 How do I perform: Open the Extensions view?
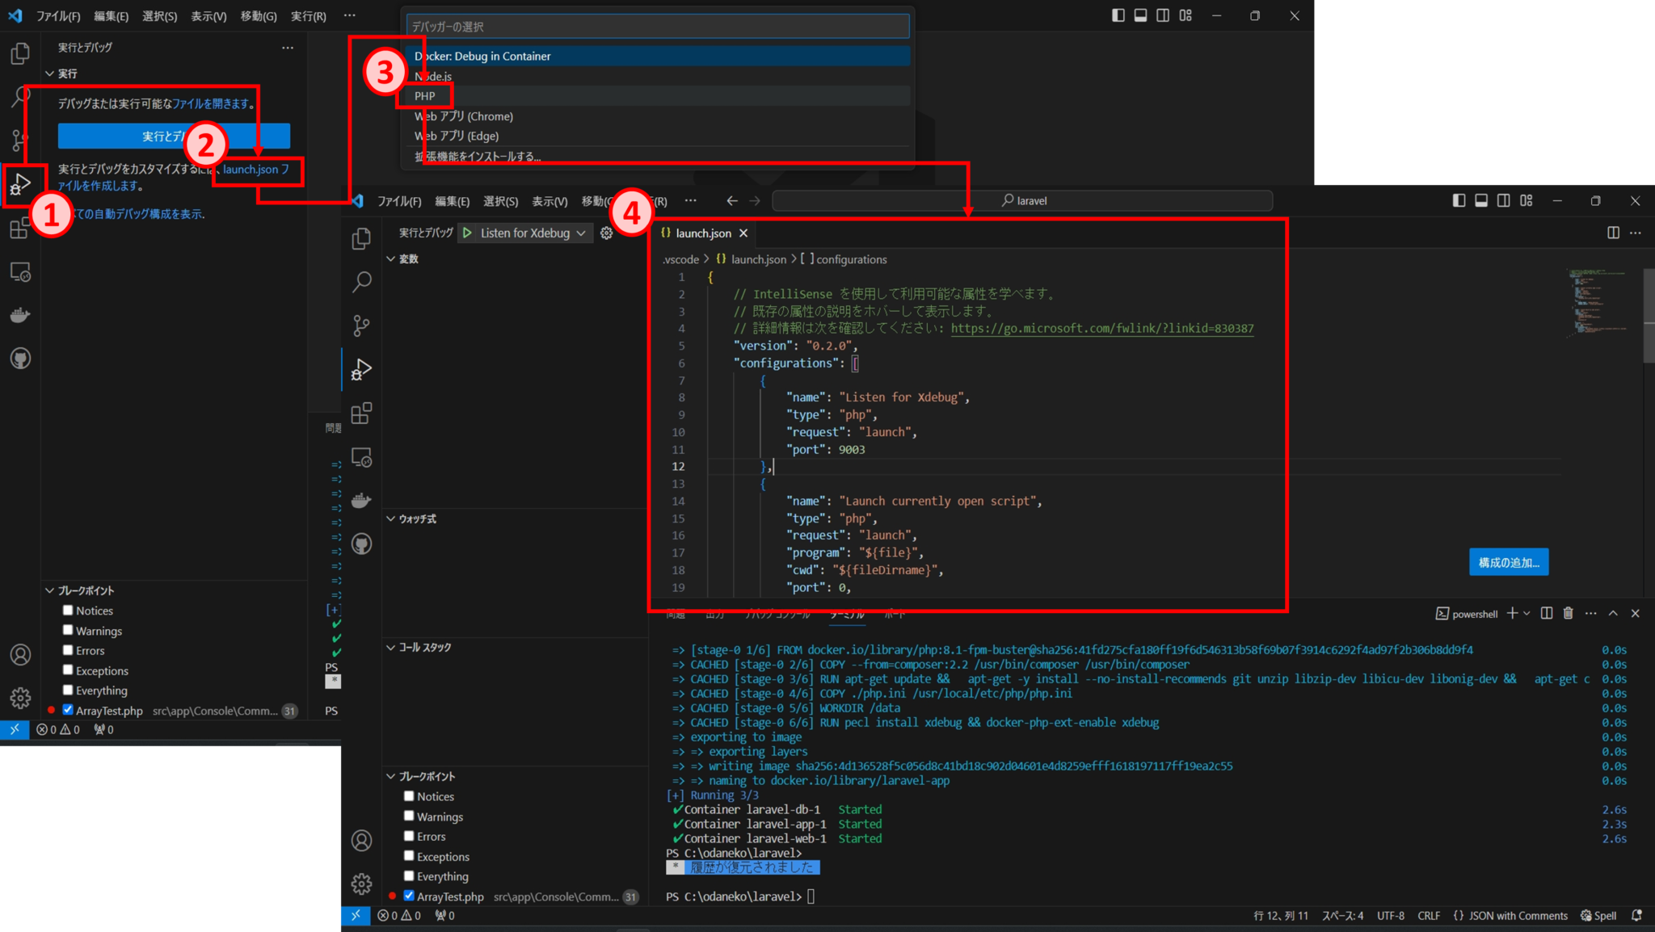(x=361, y=413)
